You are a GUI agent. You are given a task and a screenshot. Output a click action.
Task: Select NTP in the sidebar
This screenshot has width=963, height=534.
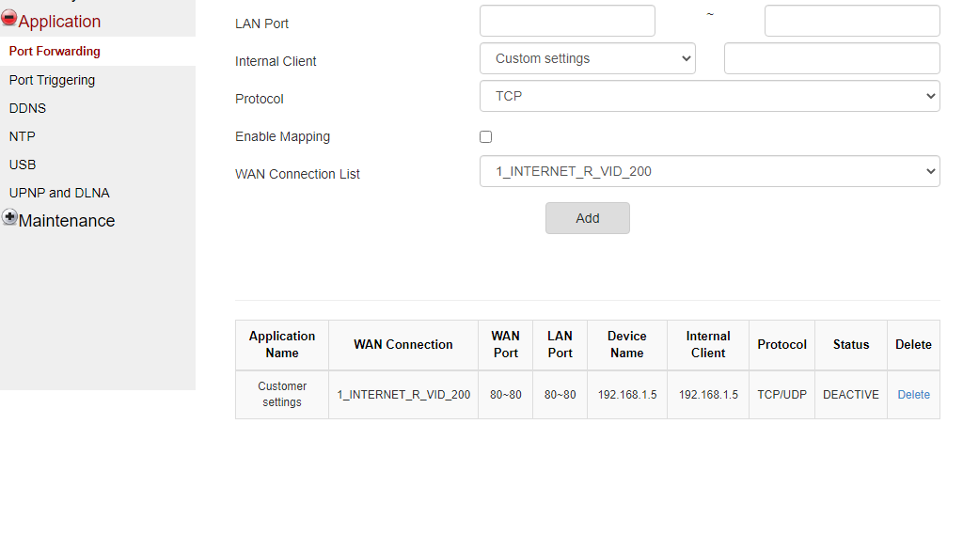23,136
